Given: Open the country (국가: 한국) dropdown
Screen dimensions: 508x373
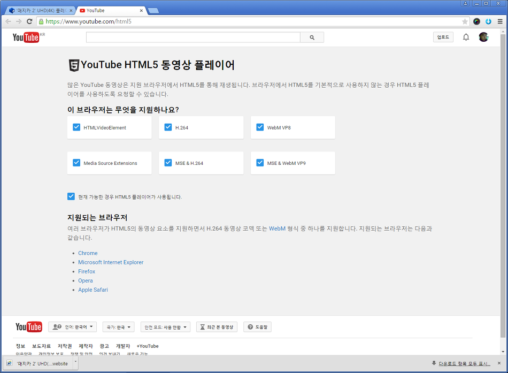Looking at the screenshot, I should pos(118,327).
